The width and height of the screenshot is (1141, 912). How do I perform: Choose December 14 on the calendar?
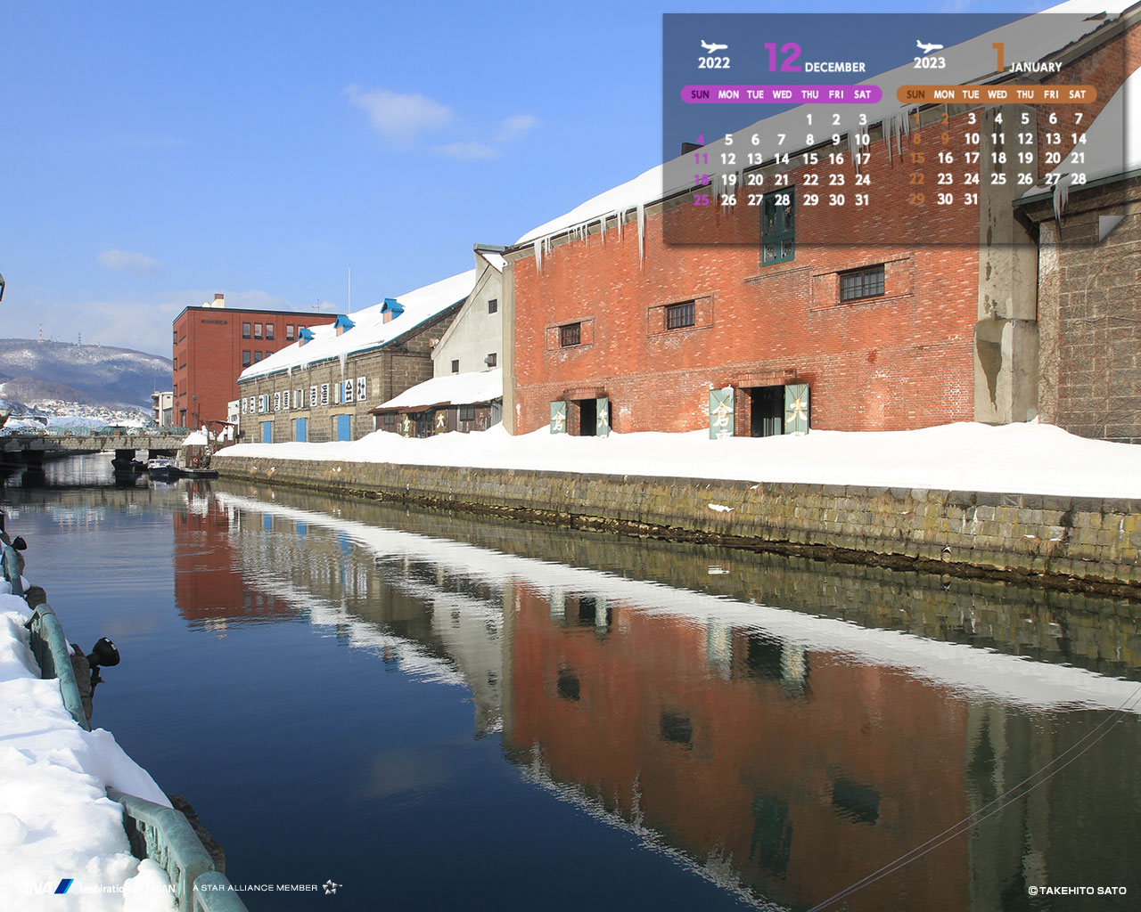[x=781, y=159]
